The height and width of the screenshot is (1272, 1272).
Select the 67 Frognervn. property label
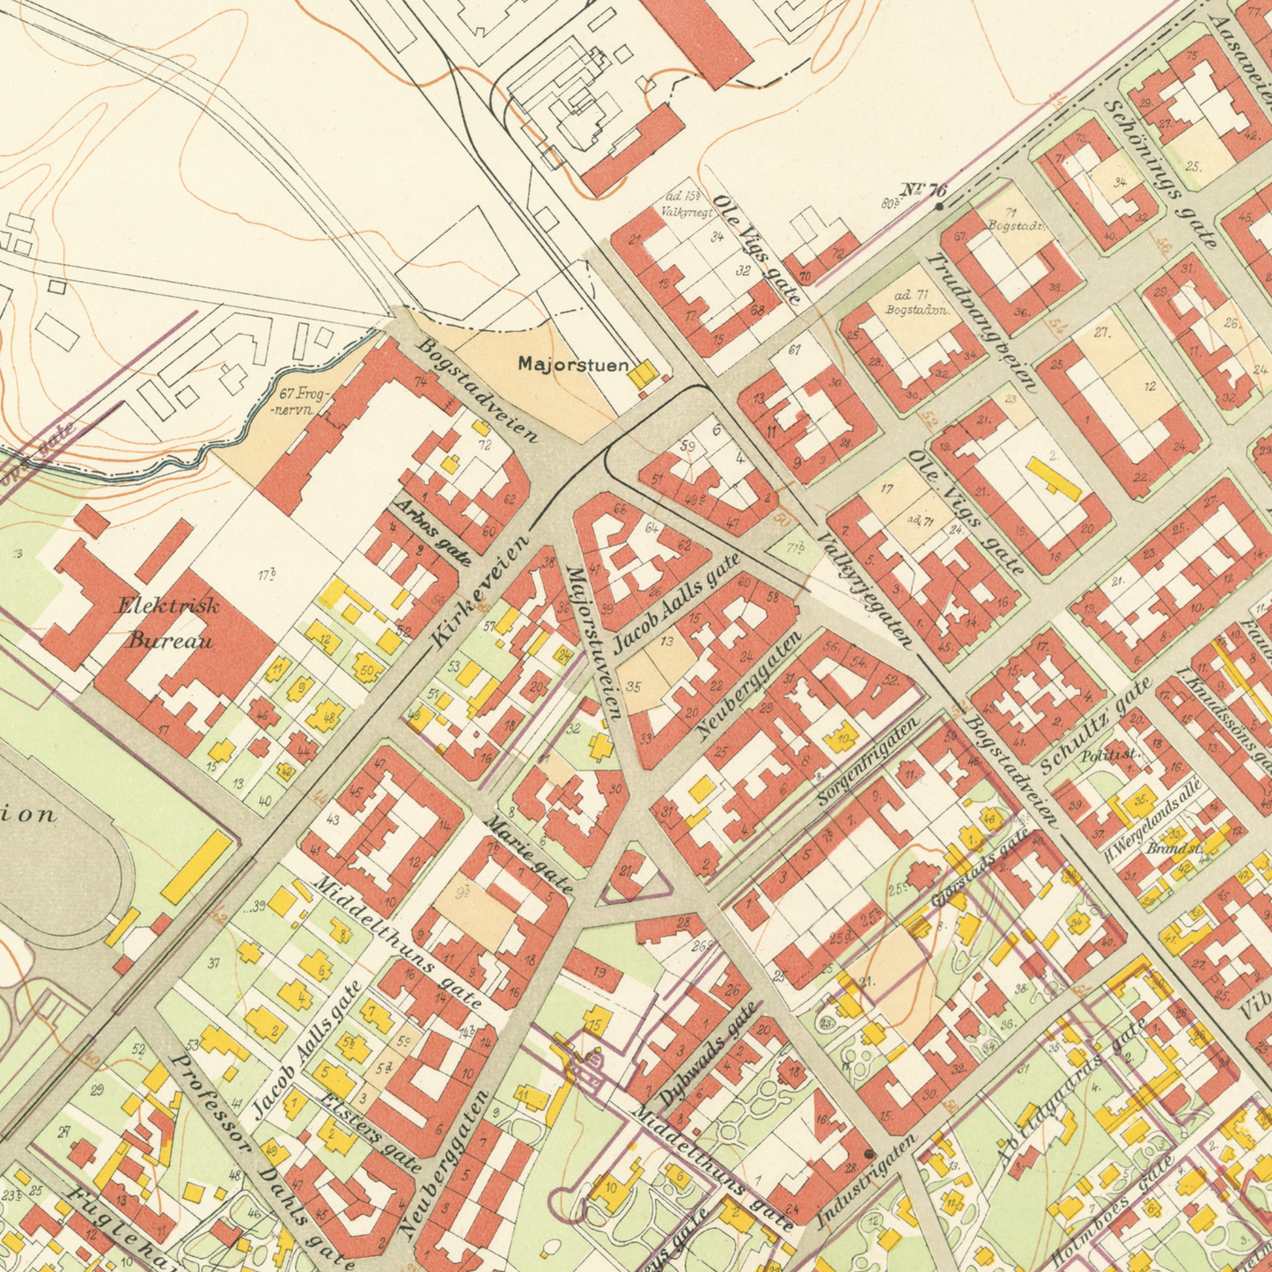299,401
